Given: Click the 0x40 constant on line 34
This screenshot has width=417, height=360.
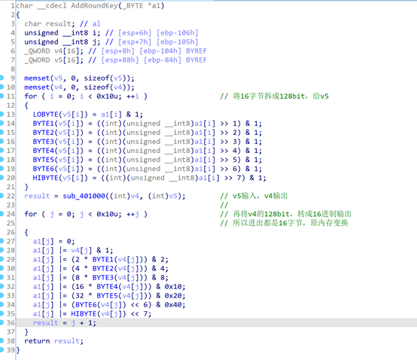Looking at the screenshot, I should [173, 305].
